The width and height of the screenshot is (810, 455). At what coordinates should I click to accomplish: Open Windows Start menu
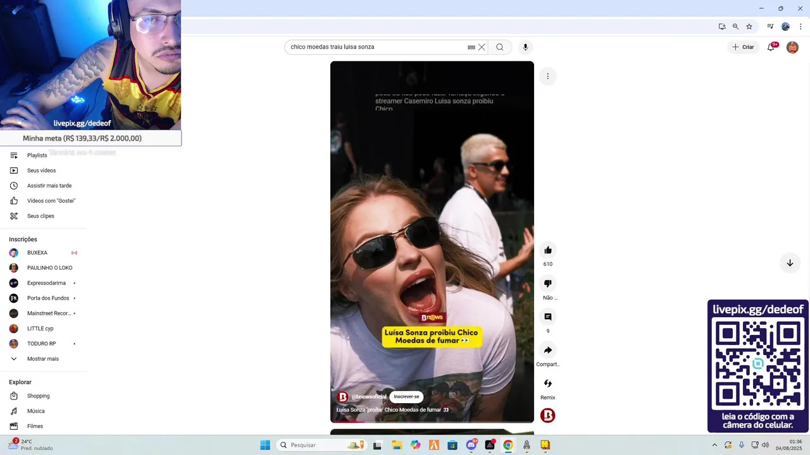point(265,445)
